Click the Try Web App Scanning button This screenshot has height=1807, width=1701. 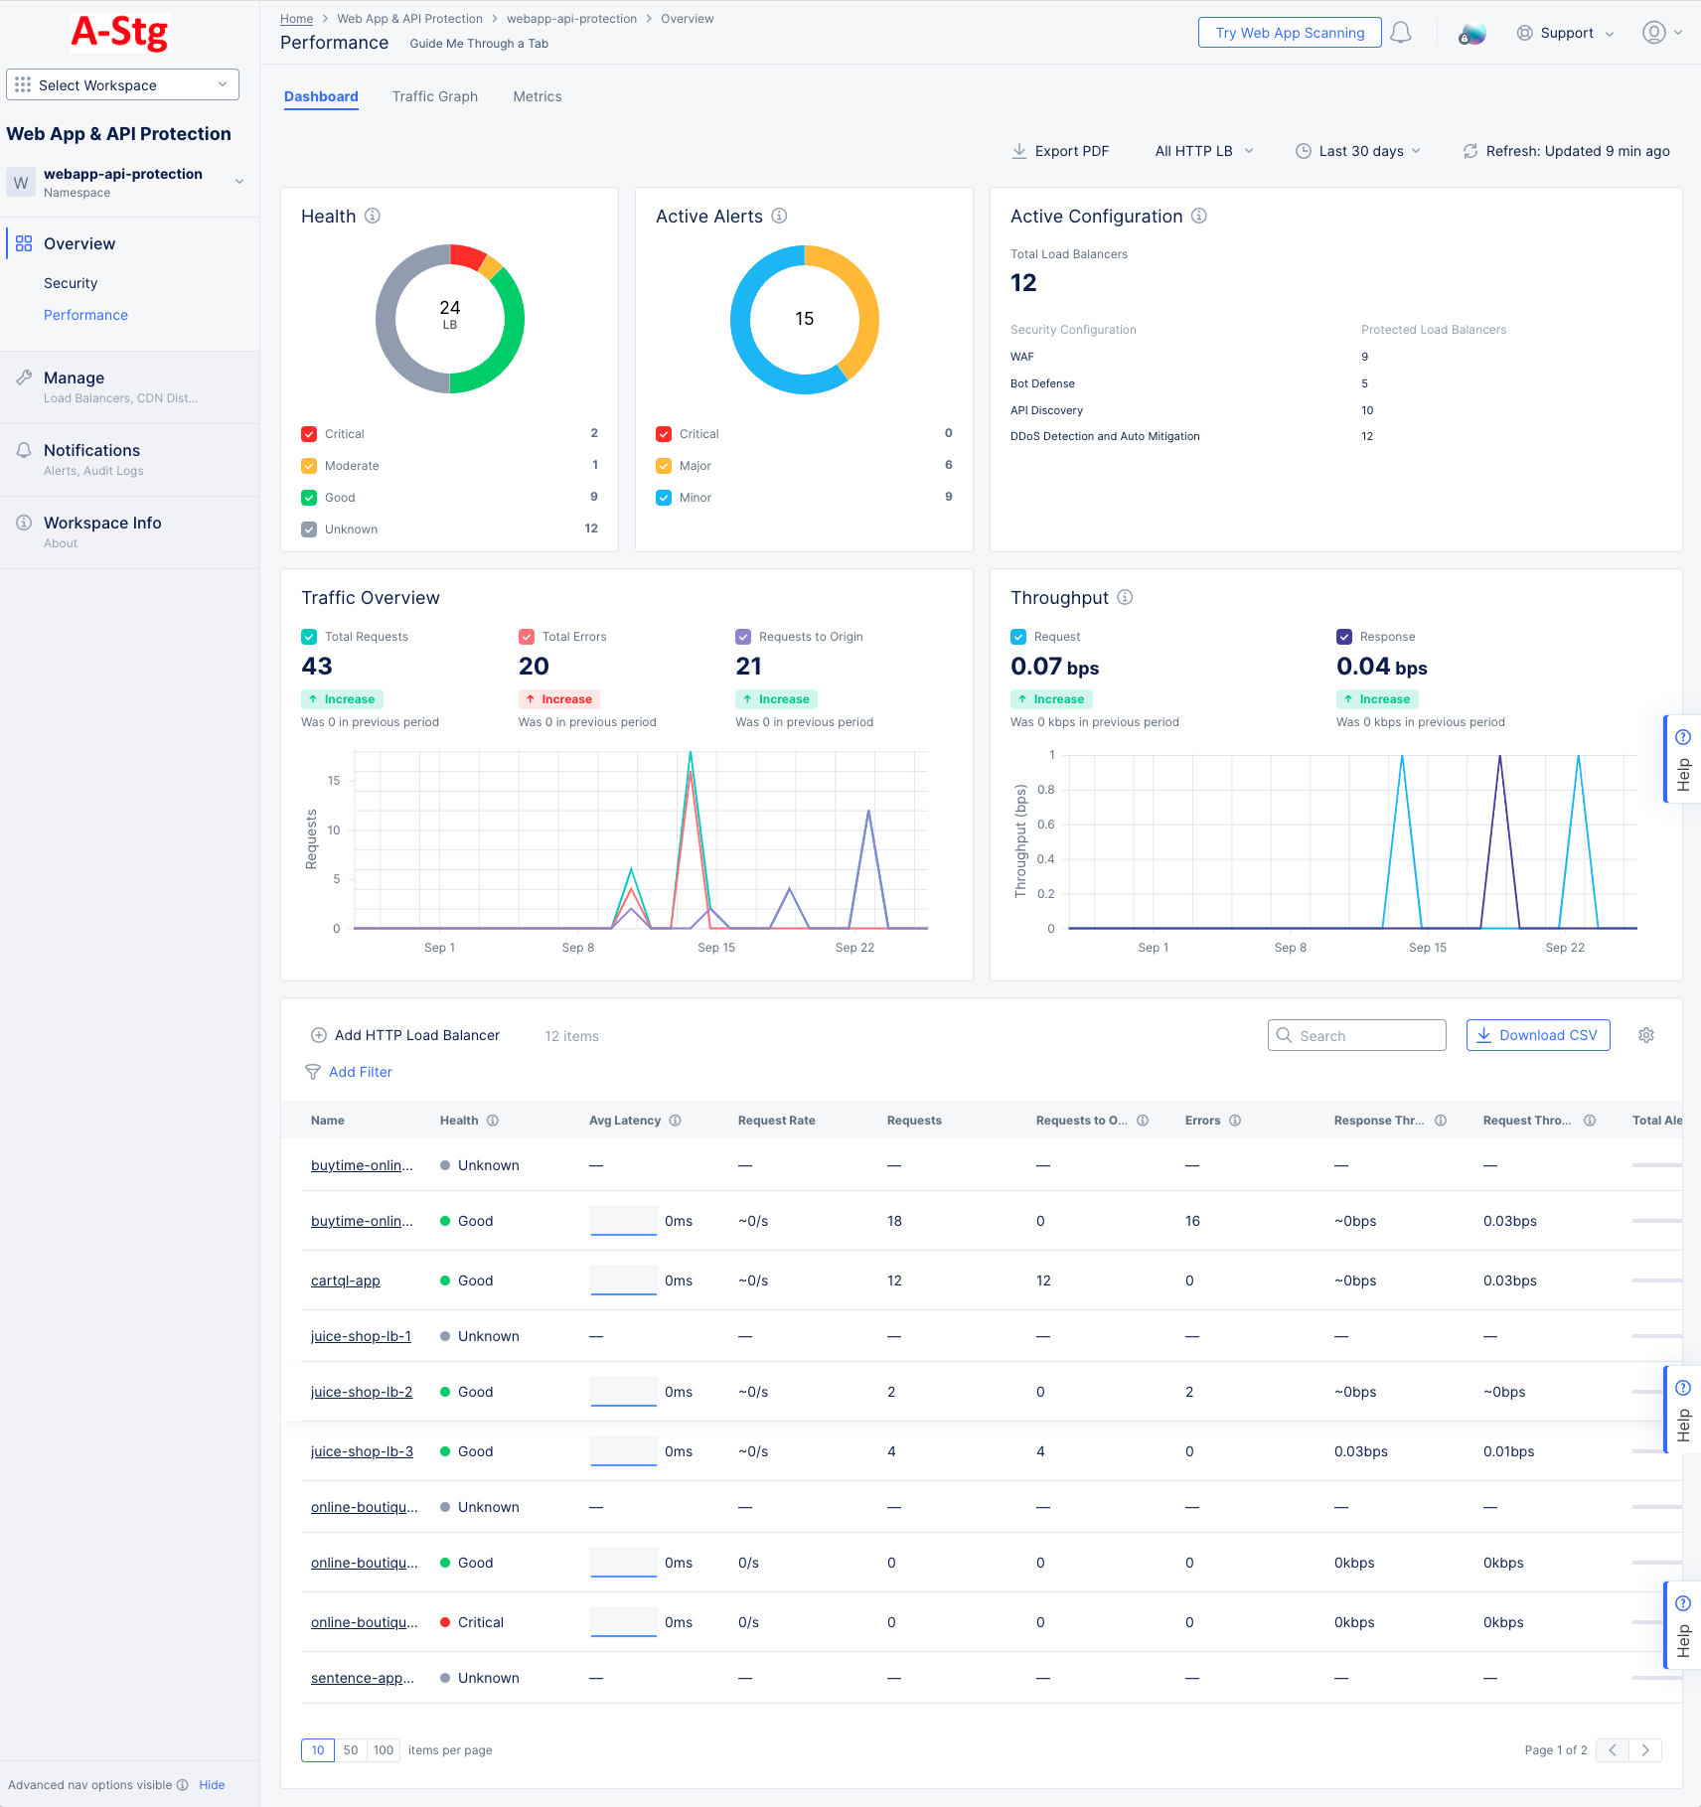coord(1289,32)
